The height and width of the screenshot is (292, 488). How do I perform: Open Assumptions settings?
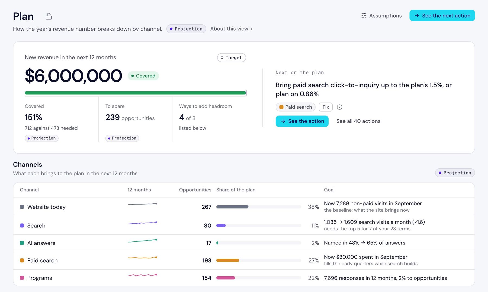pos(381,16)
